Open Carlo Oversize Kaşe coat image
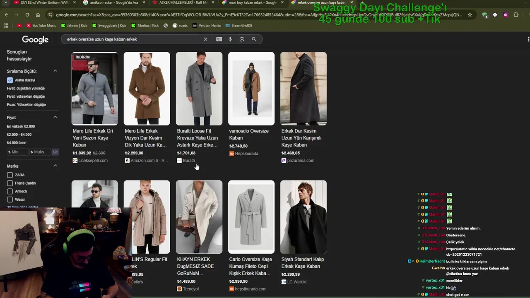Screen dimensions: 530x298 click(x=251, y=217)
